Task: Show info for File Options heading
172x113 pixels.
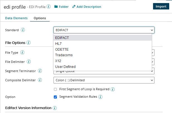Action: (x=28, y=43)
